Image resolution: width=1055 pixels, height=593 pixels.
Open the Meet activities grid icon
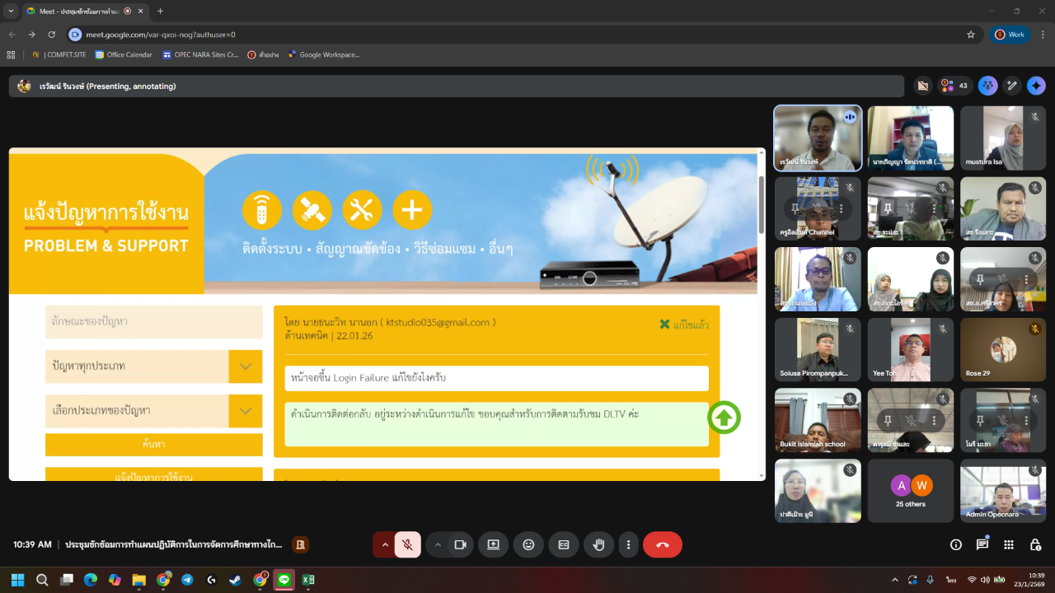click(1009, 544)
